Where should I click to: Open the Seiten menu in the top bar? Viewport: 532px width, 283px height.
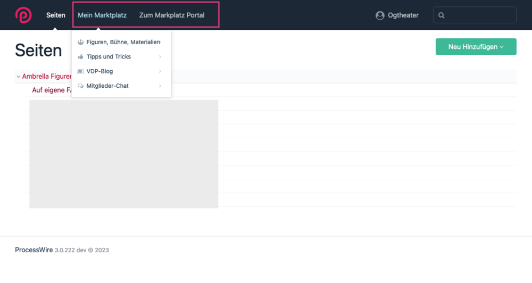[56, 15]
